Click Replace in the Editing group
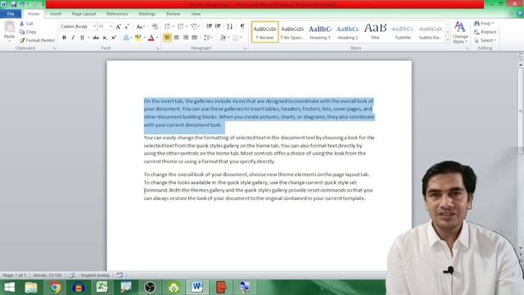 click(486, 32)
